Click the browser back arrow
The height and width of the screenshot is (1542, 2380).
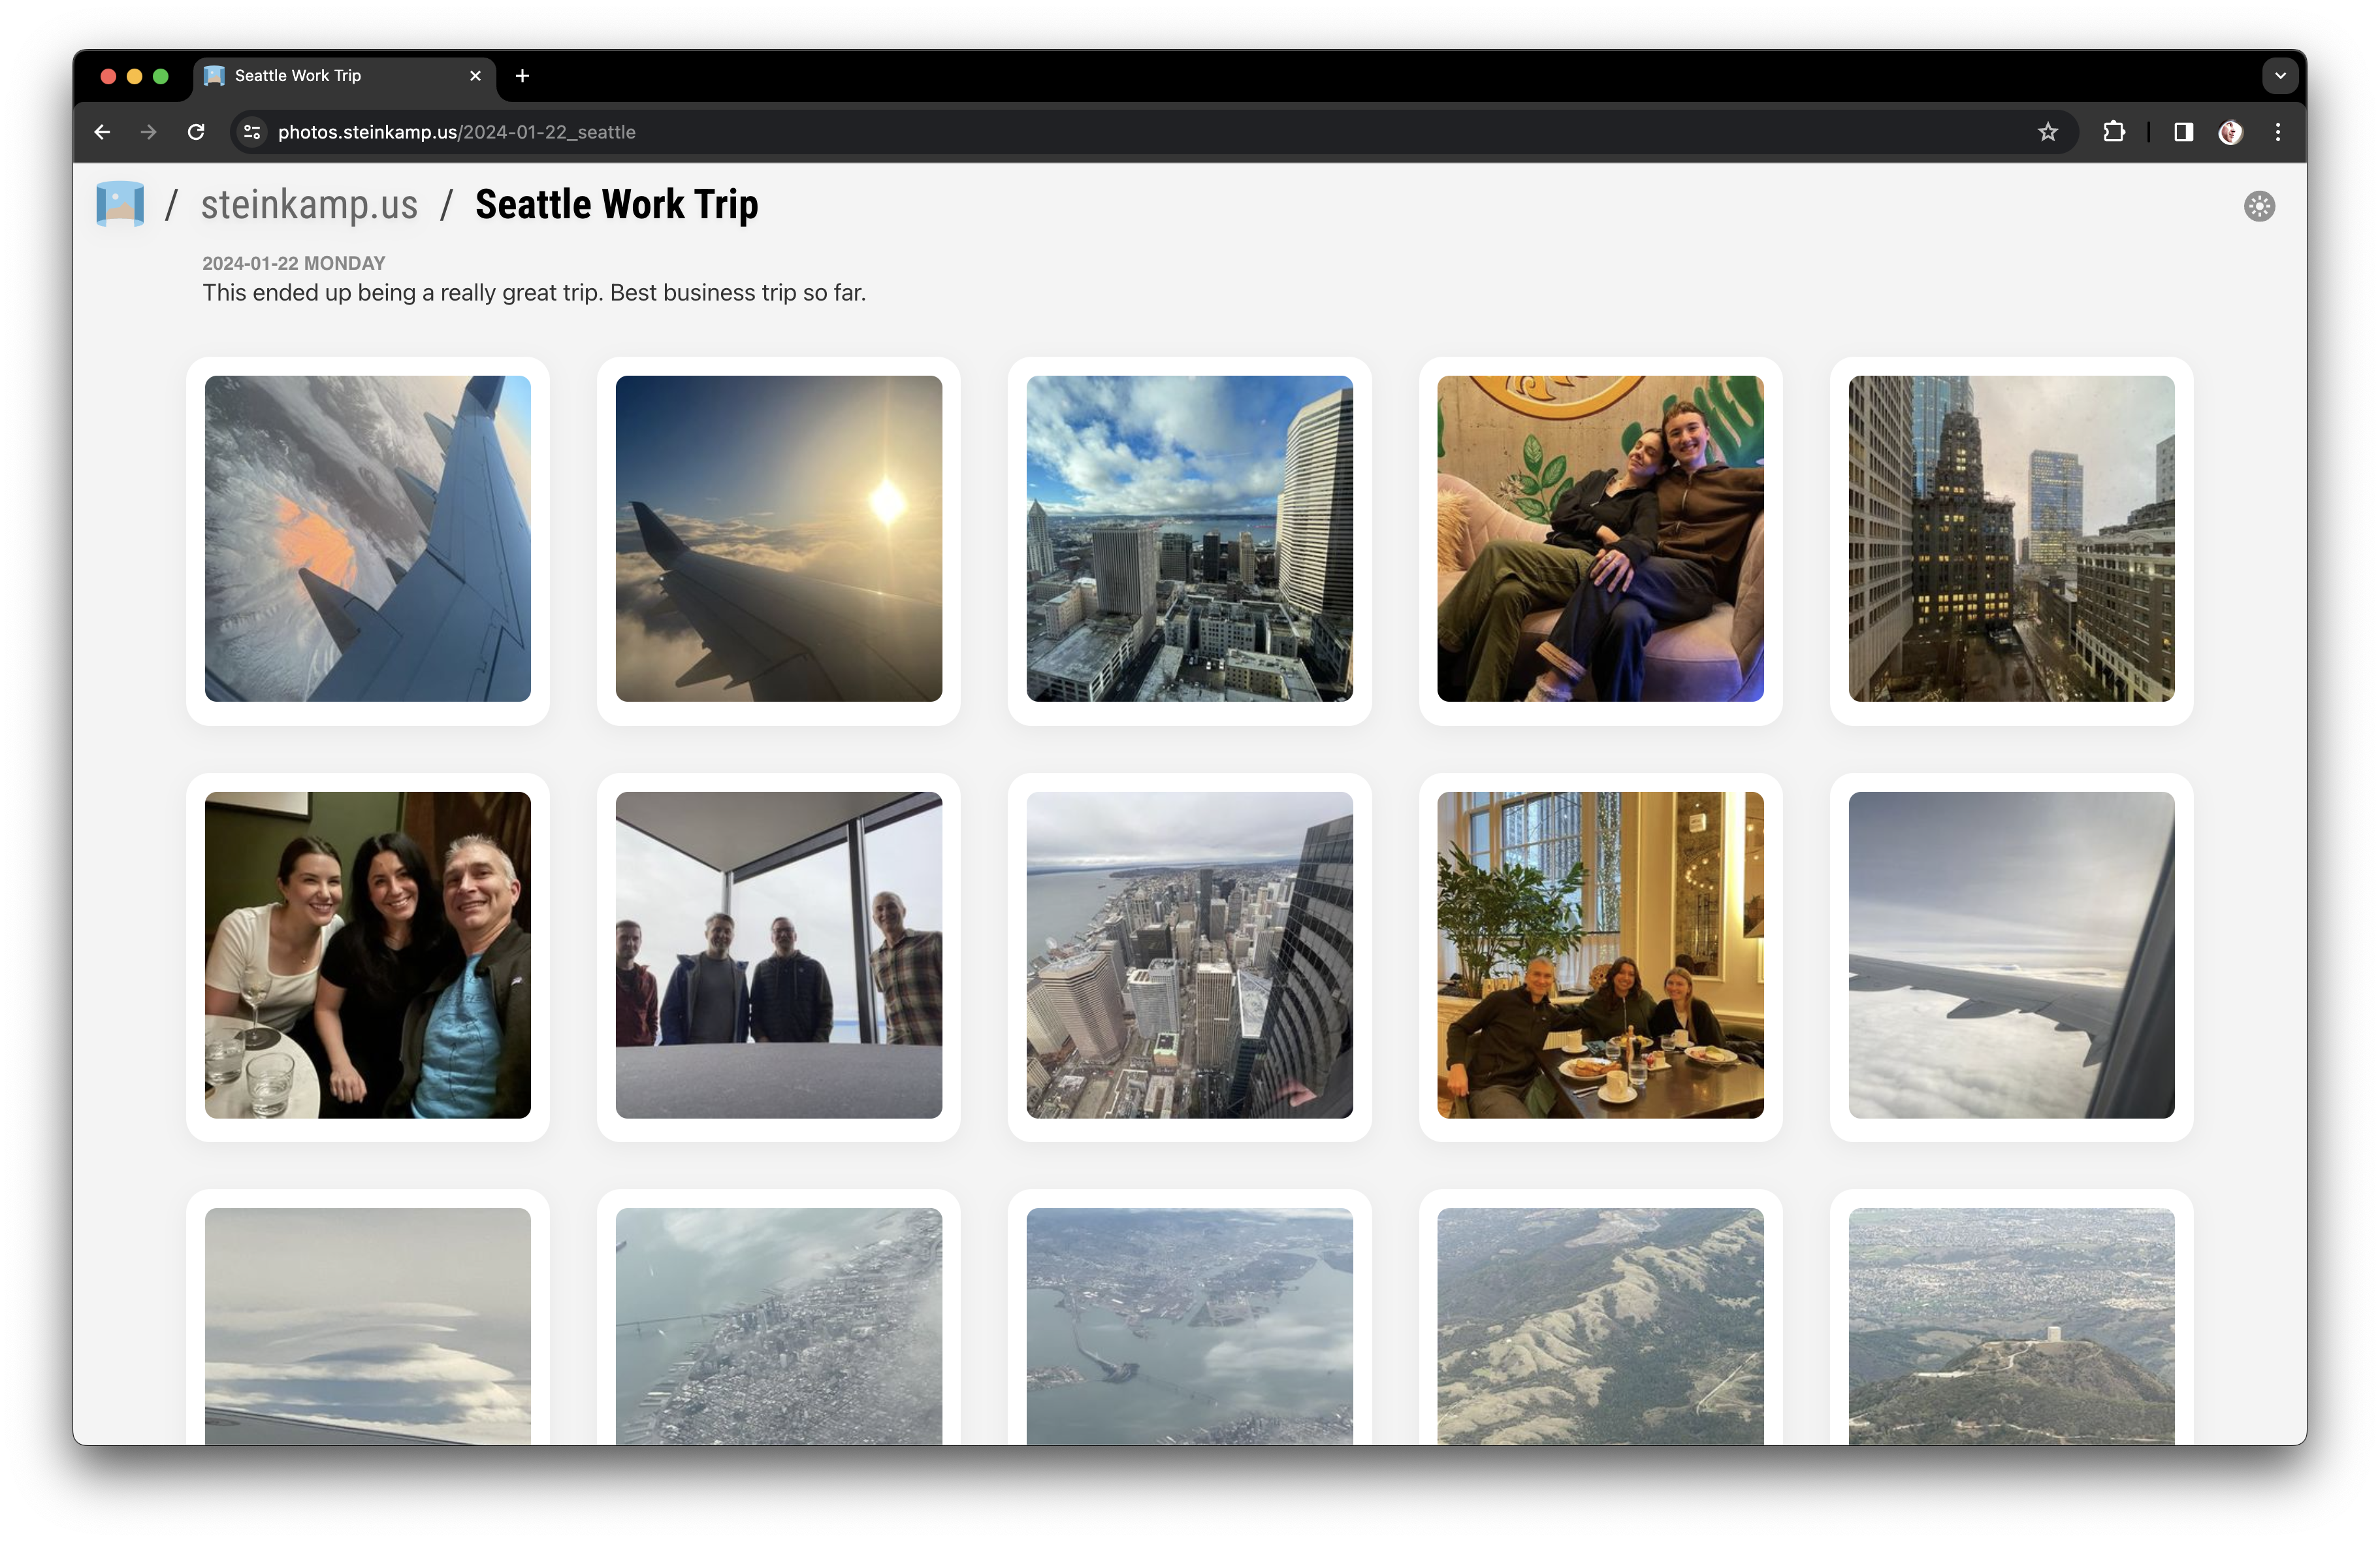click(102, 132)
